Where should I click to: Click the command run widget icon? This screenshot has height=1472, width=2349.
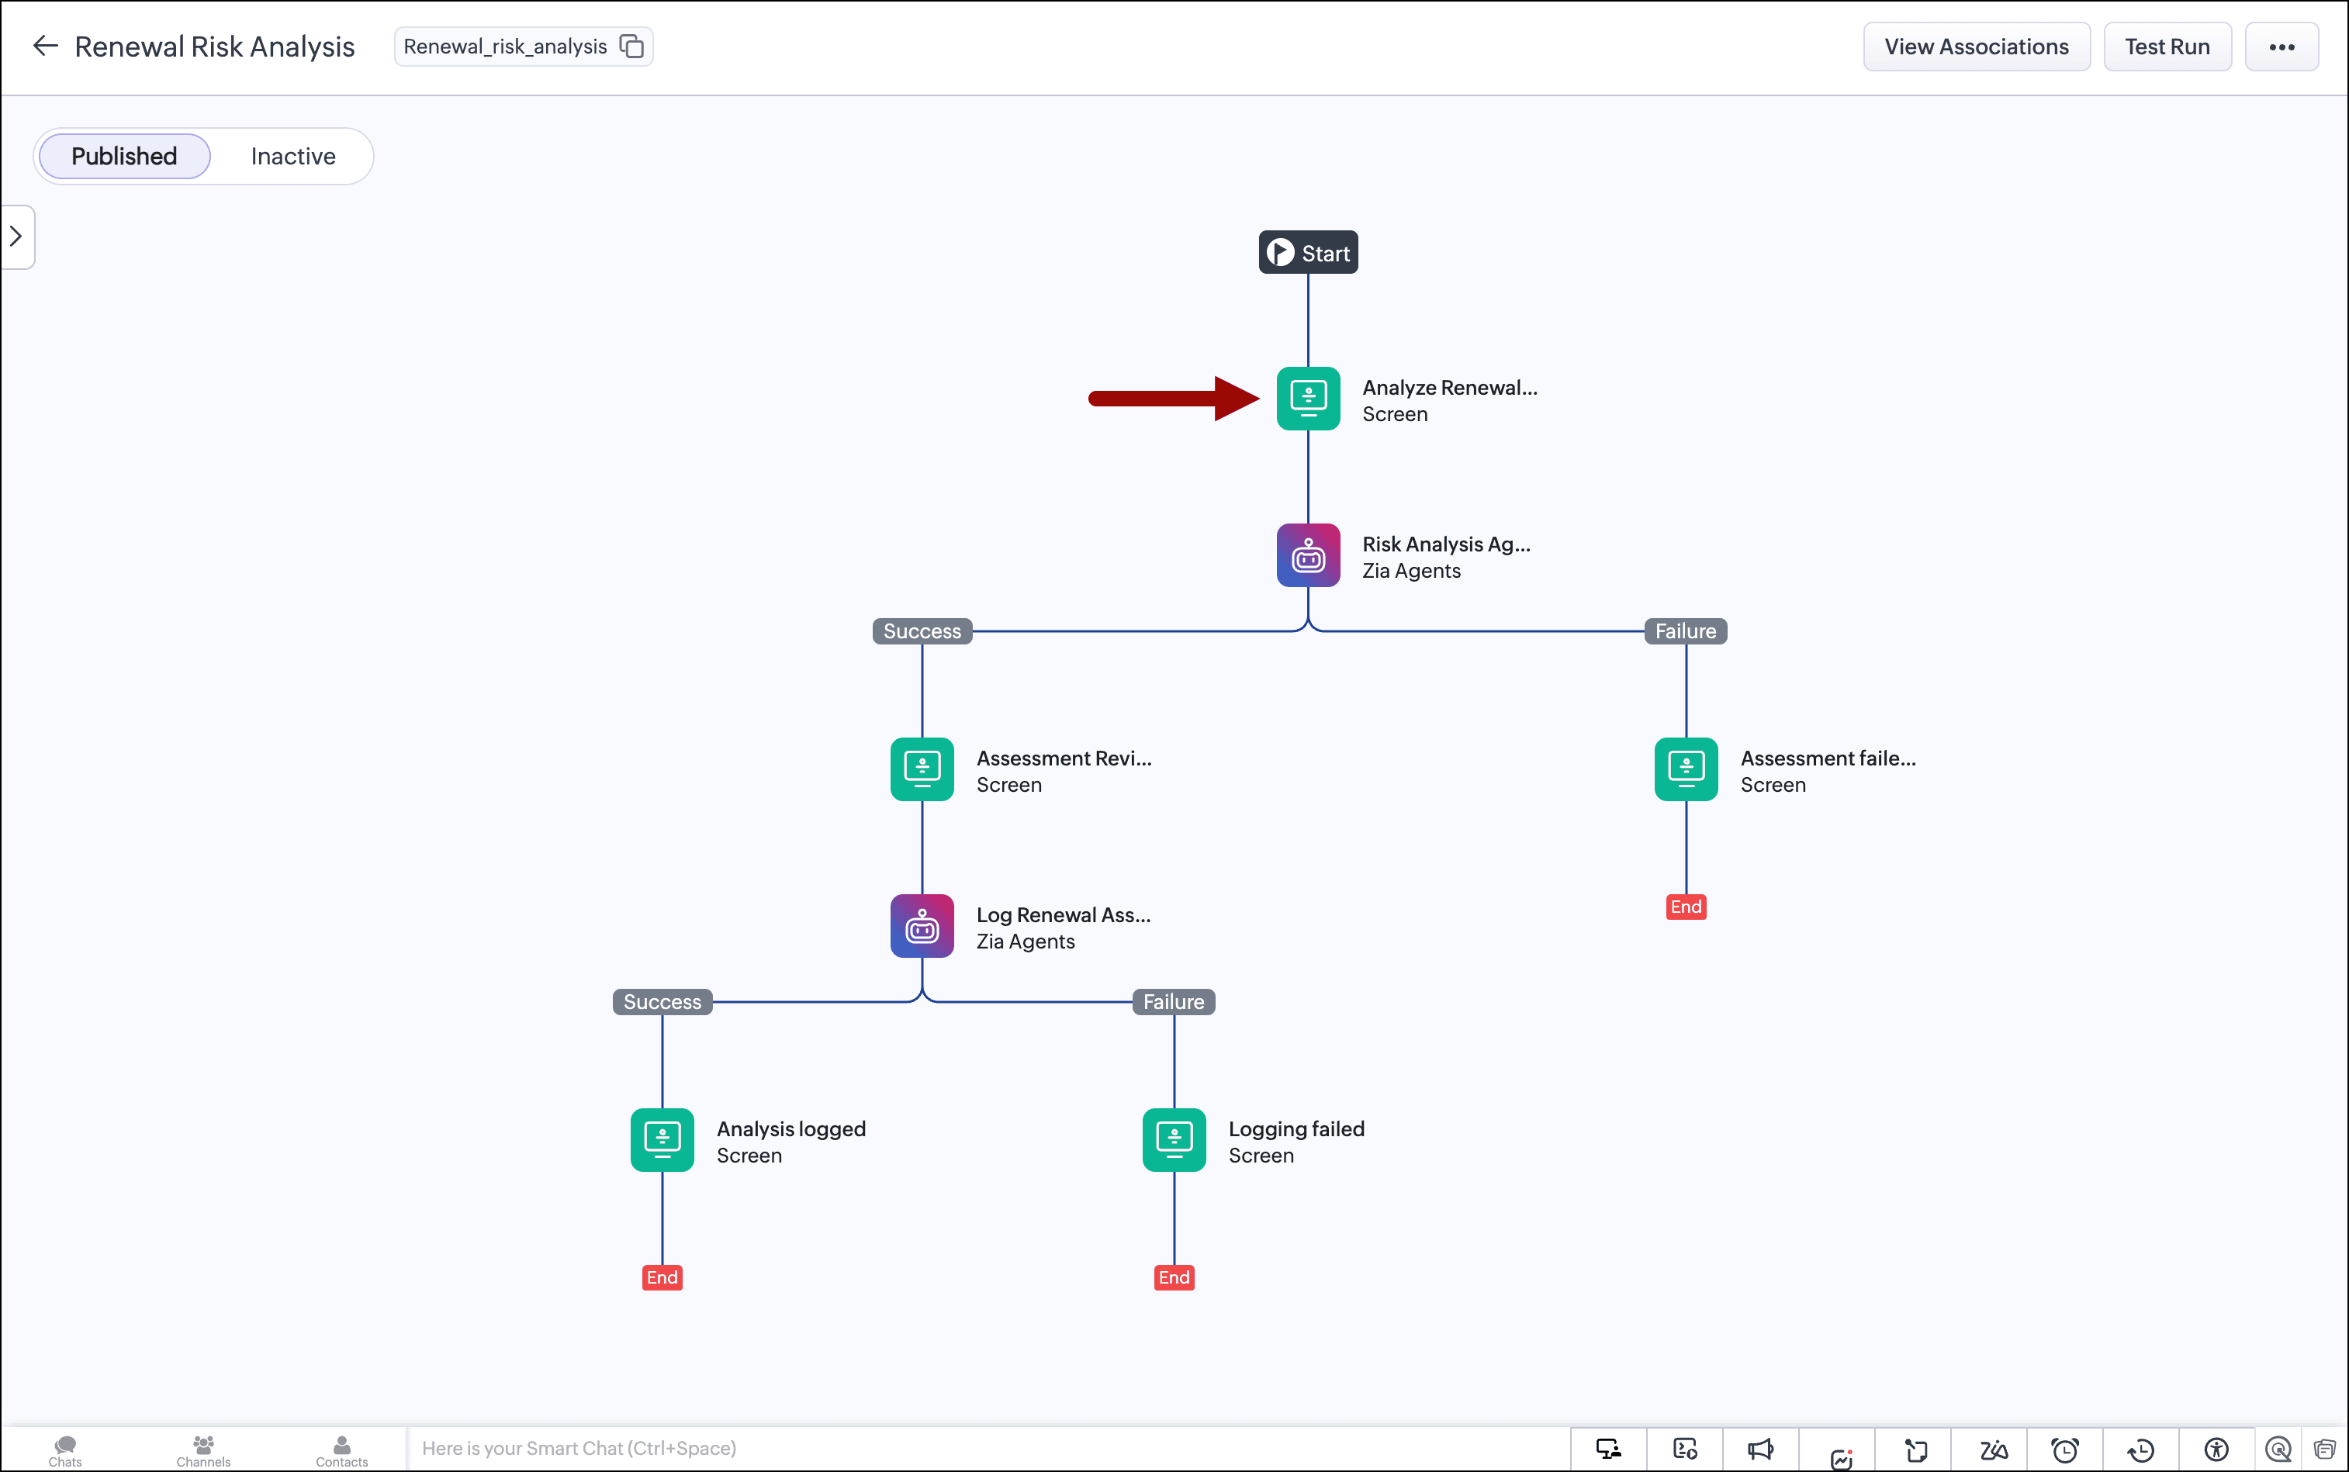[1685, 1450]
